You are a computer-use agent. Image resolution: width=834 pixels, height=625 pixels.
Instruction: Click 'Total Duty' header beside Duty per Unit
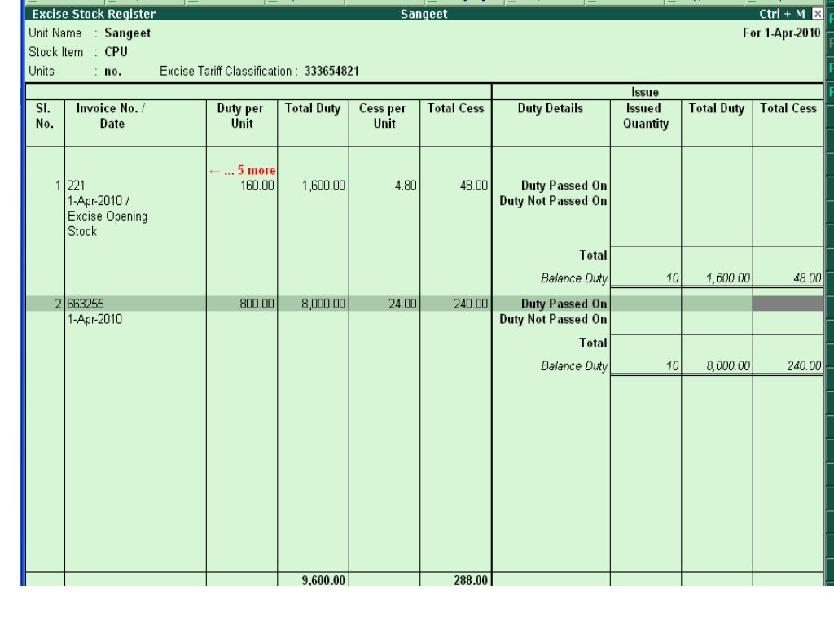tap(313, 108)
